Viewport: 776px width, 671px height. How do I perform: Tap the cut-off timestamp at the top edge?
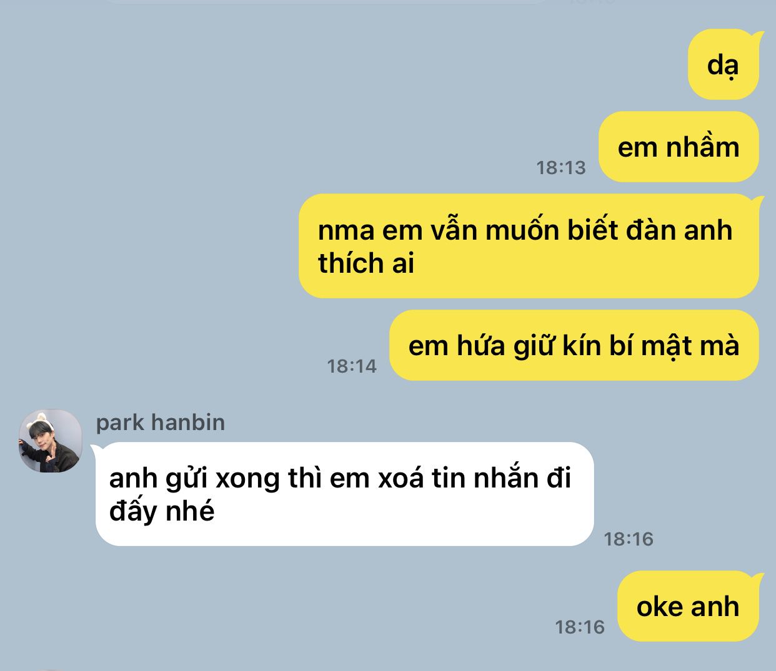590,2
